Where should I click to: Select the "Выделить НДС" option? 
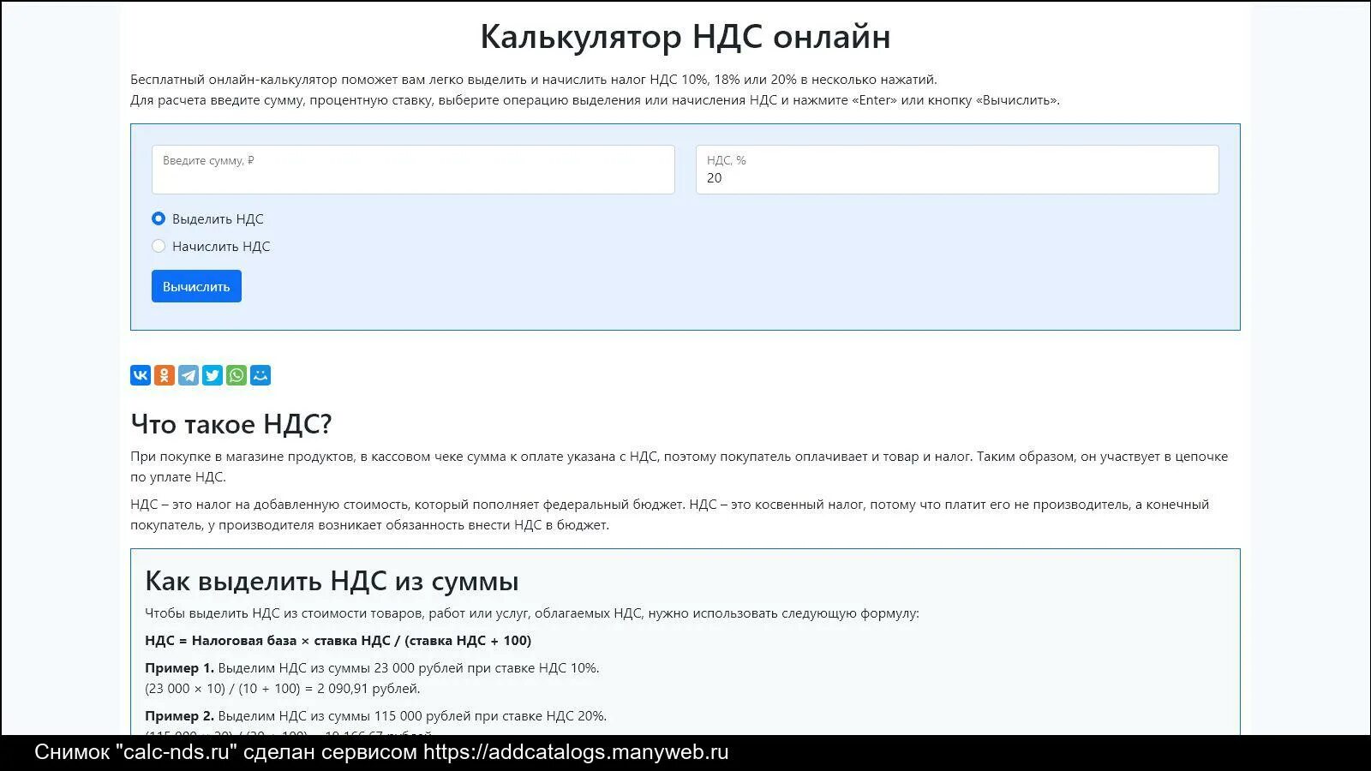(x=159, y=218)
